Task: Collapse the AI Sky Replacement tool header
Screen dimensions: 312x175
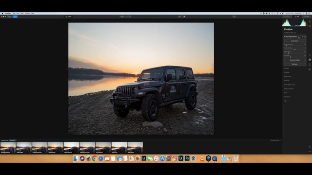Action: pos(290,37)
